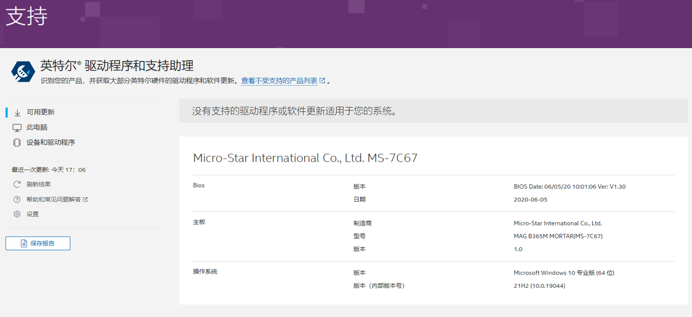Click the gear icon beside 设置
This screenshot has width=692, height=317.
pos(17,214)
